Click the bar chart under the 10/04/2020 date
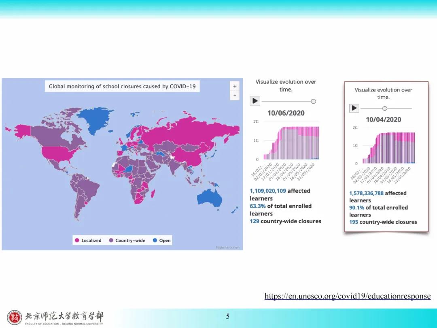Viewport: 437px width, 328px height. [388, 148]
